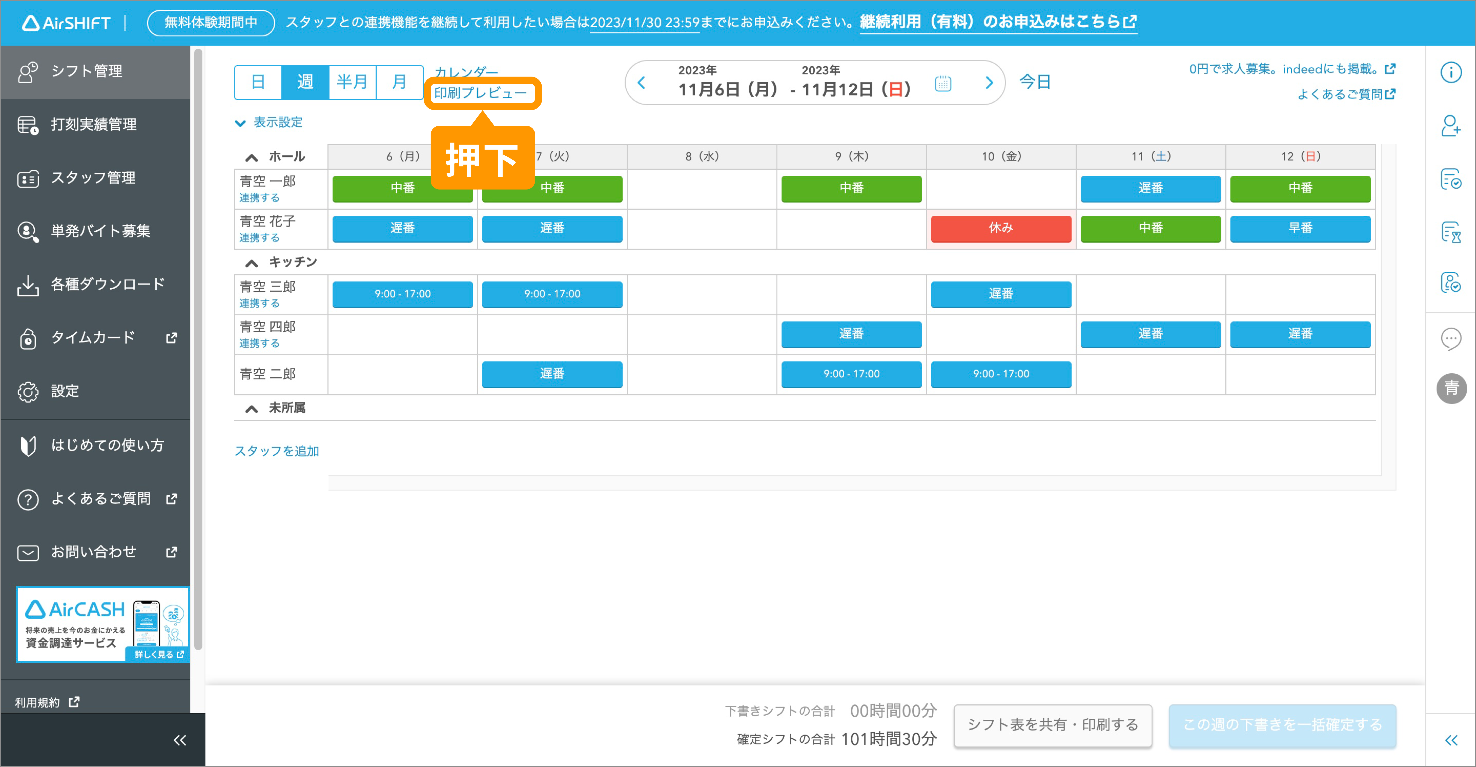Image resolution: width=1476 pixels, height=767 pixels.
Task: Click 連携する under 青空 花子
Action: (x=259, y=237)
